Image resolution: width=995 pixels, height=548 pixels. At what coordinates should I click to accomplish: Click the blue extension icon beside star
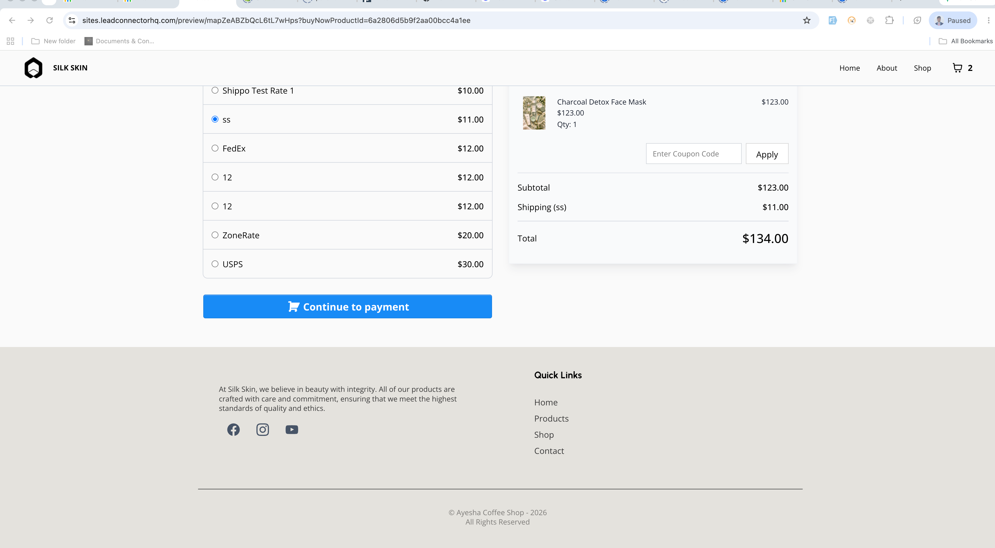coord(832,21)
